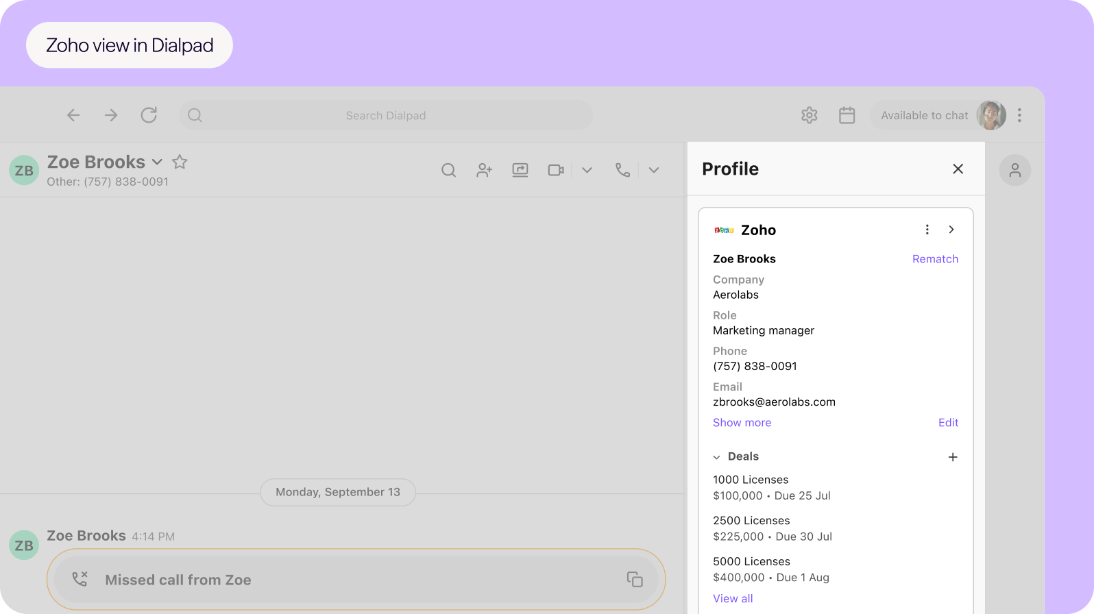Click the Available to chat status

tap(924, 115)
